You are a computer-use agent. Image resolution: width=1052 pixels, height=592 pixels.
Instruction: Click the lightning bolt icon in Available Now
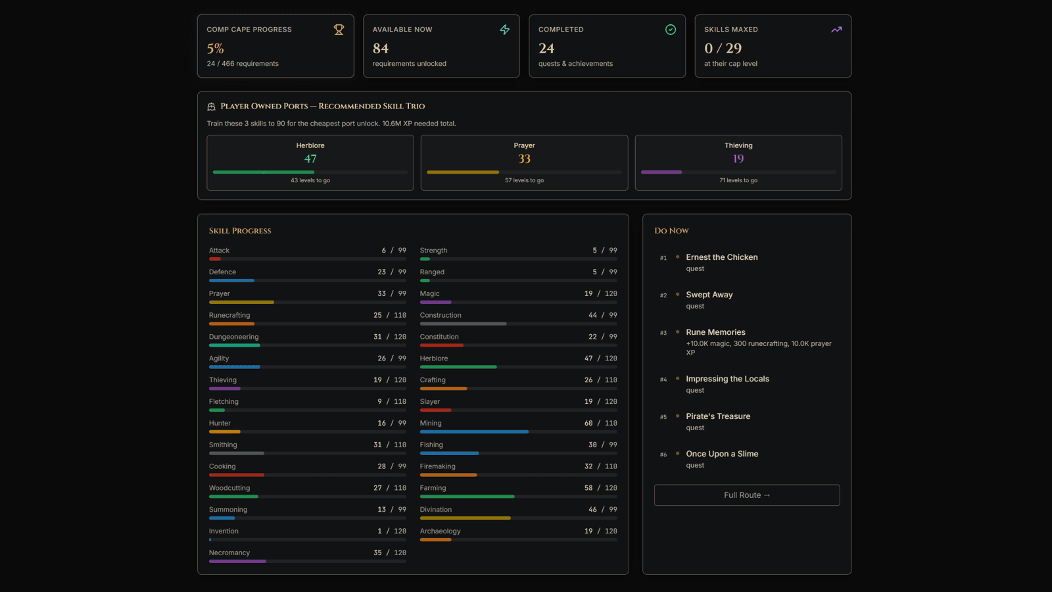tap(505, 30)
